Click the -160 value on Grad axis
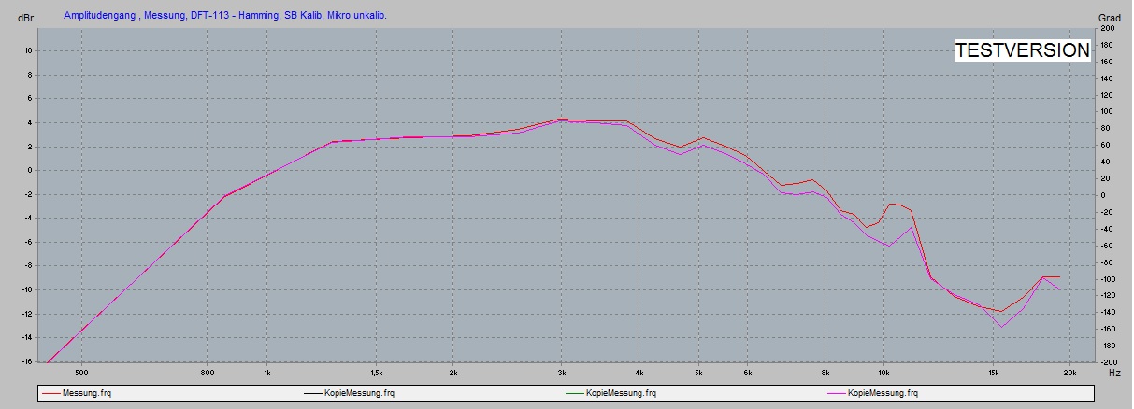Screen dimensions: 1134x409 pyautogui.click(x=1106, y=329)
